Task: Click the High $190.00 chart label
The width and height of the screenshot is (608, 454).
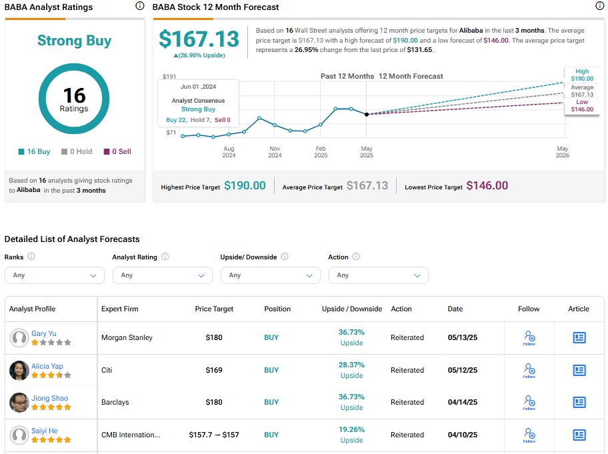Action: [x=582, y=75]
